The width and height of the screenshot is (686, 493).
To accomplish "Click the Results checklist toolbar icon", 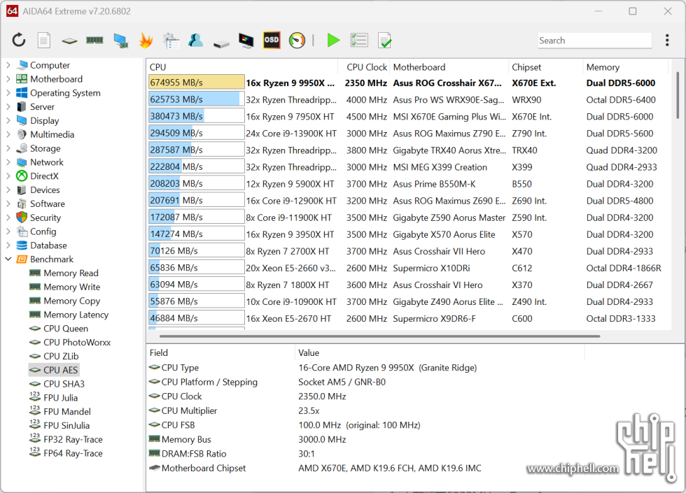I will [358, 41].
